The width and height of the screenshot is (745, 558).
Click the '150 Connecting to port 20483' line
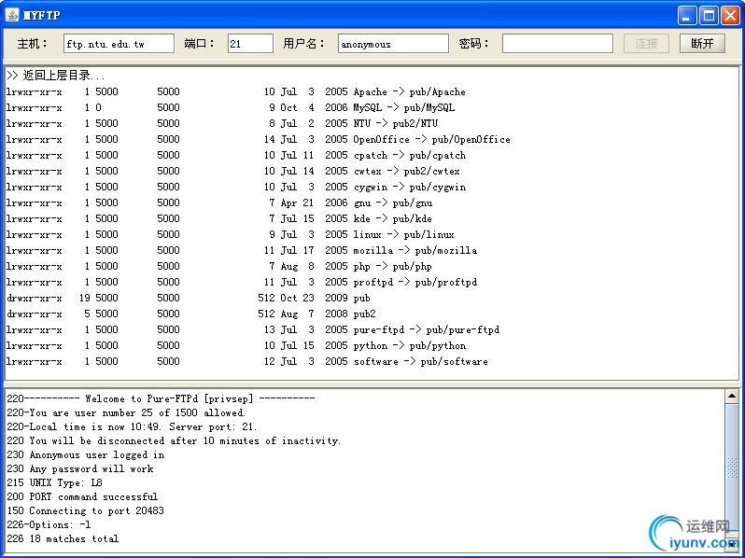point(85,510)
